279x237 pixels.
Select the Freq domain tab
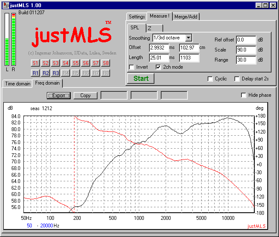(47, 83)
